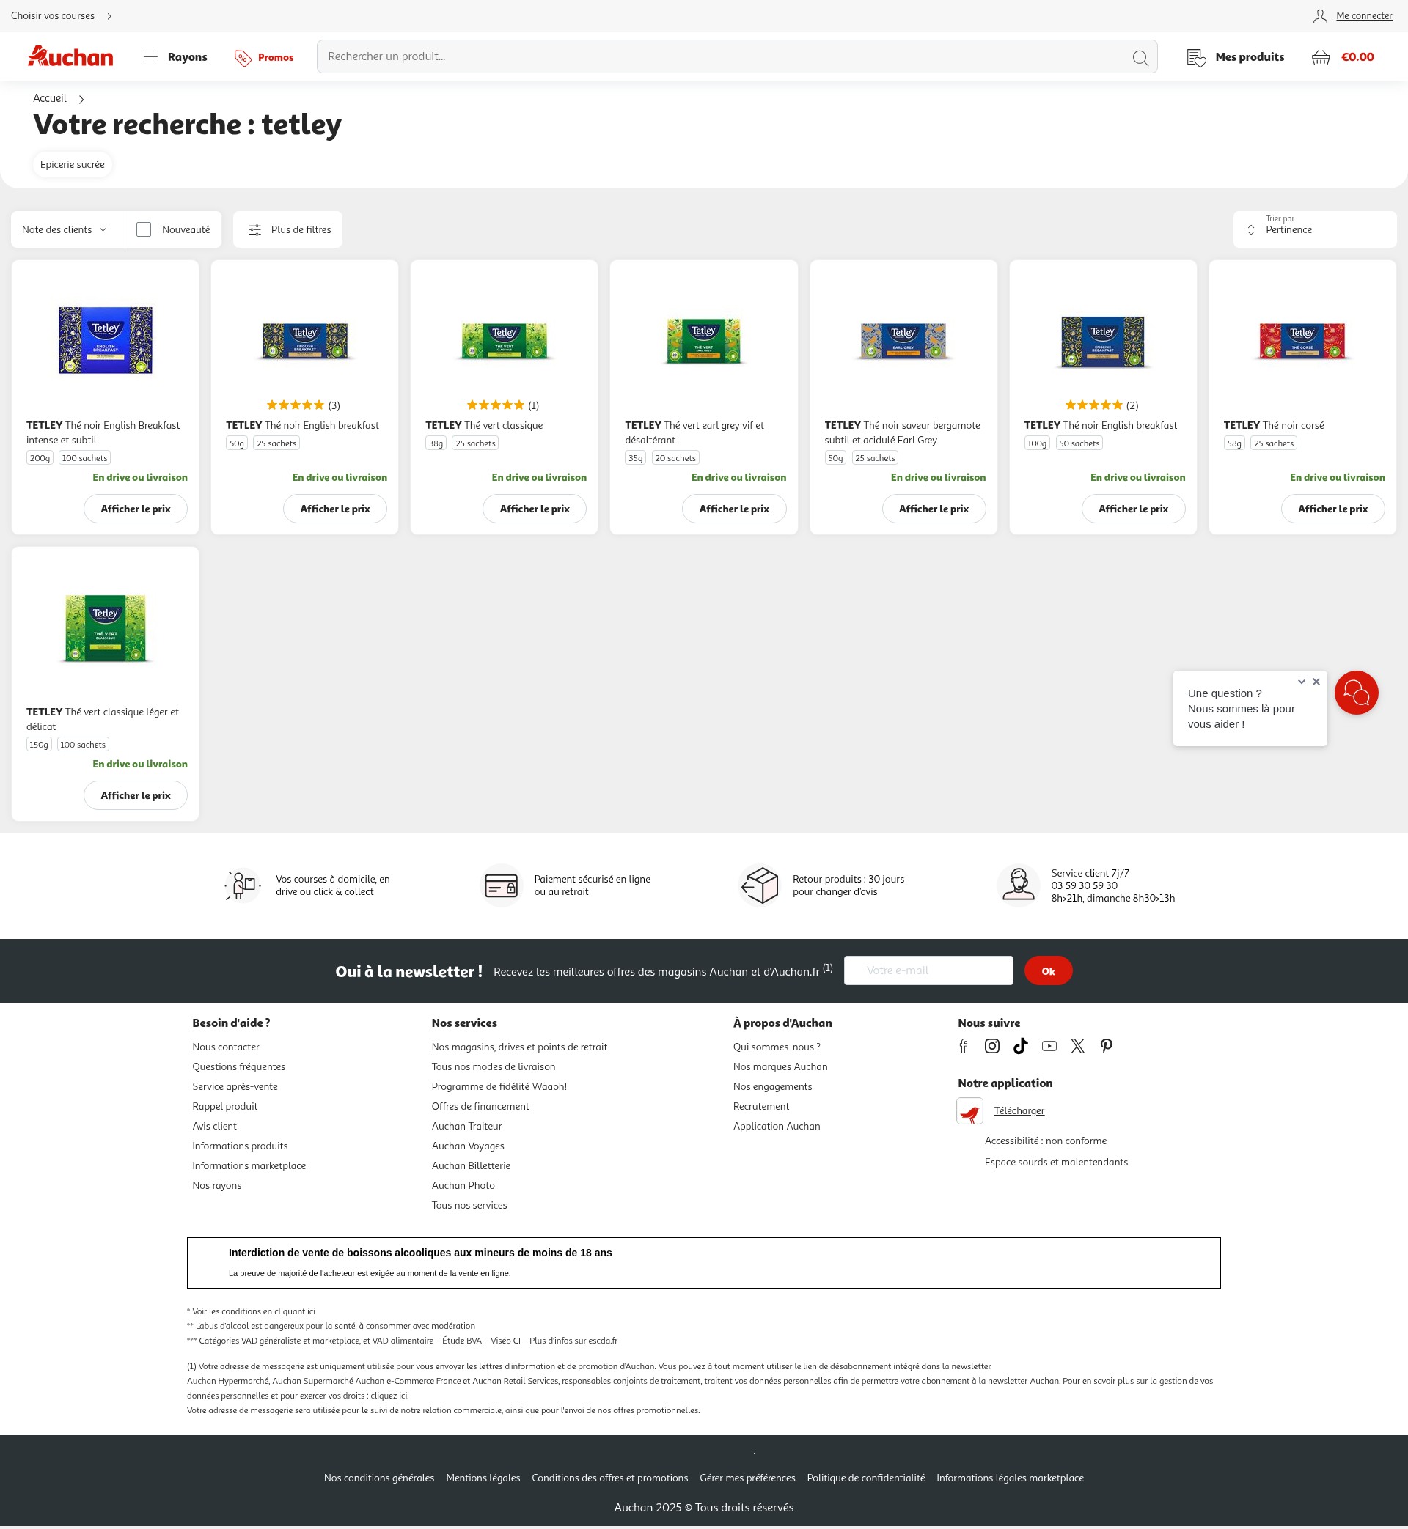Close the chat help popup
Screen dimensions: 1408x1529
coord(1316,682)
